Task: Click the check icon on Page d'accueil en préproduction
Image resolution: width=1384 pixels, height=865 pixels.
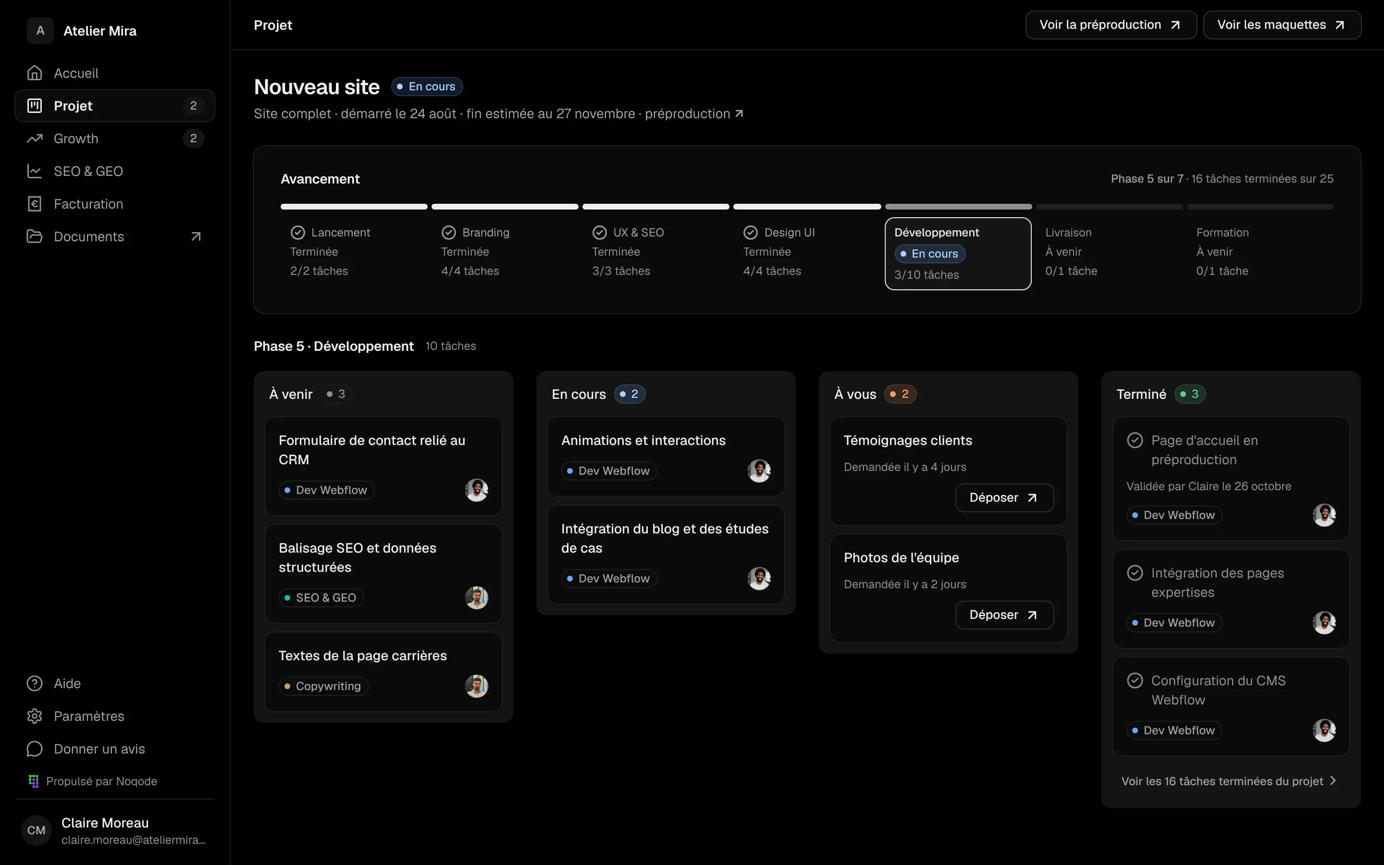Action: coord(1135,440)
